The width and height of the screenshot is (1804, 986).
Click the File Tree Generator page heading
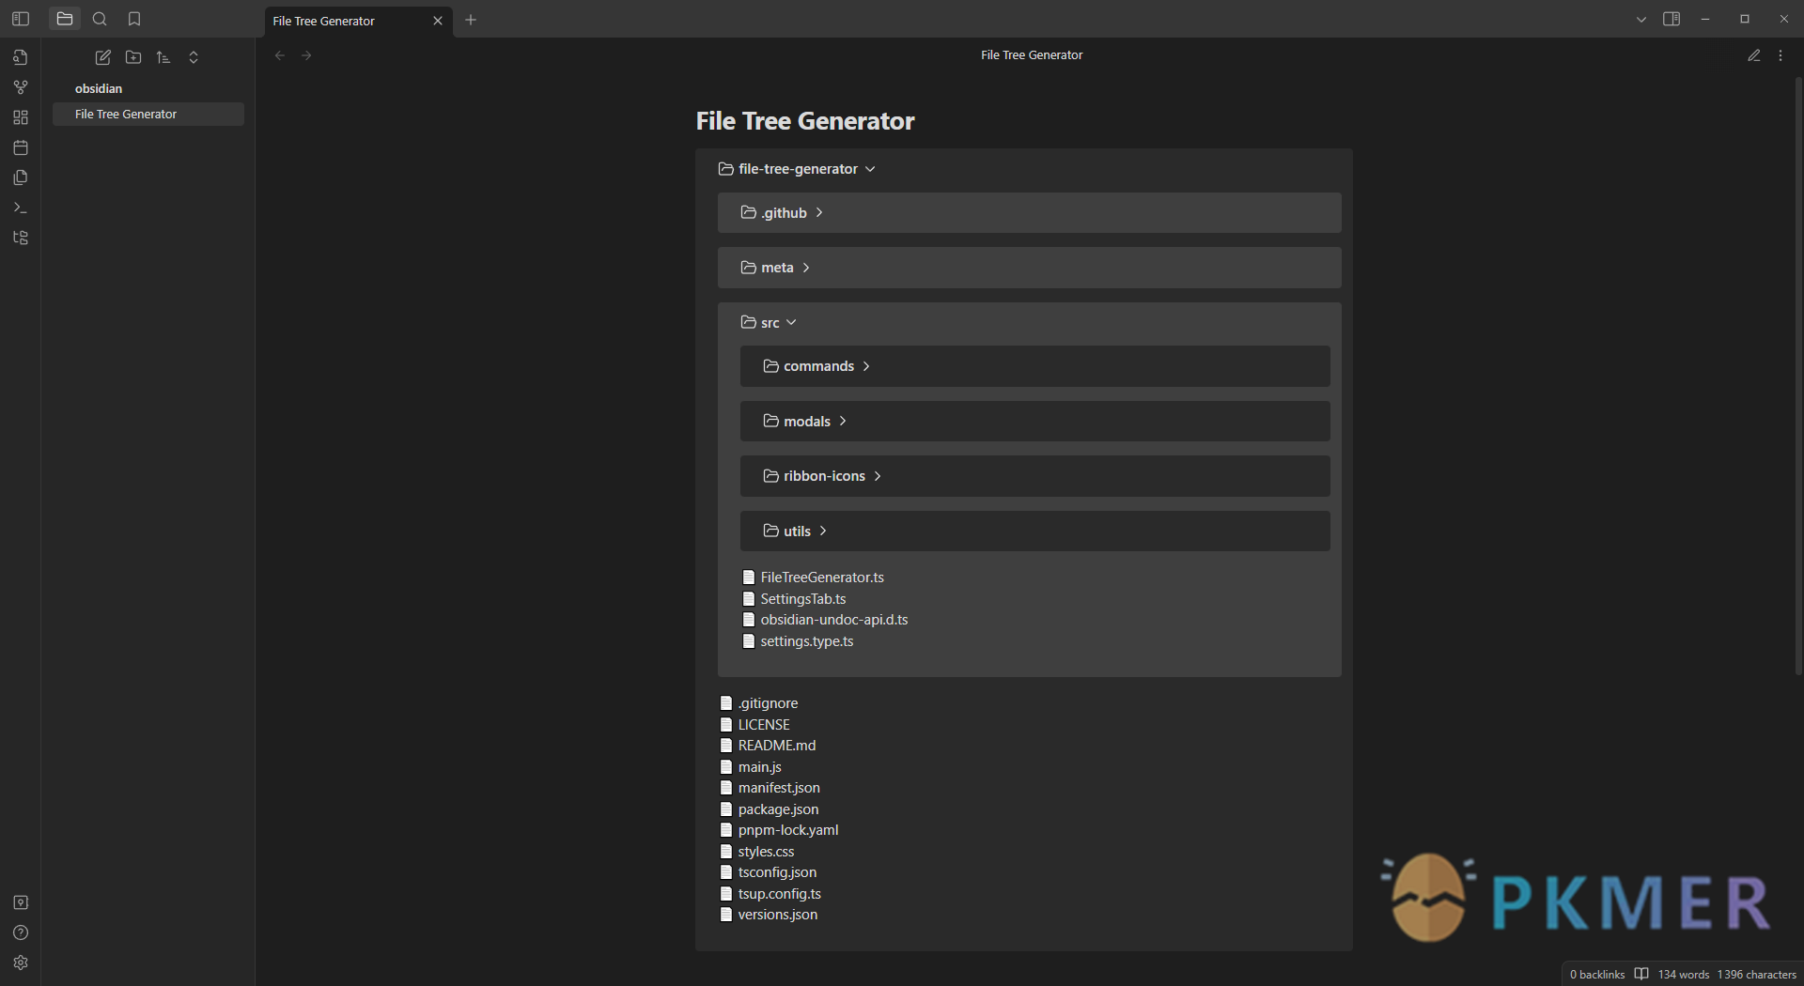point(805,121)
